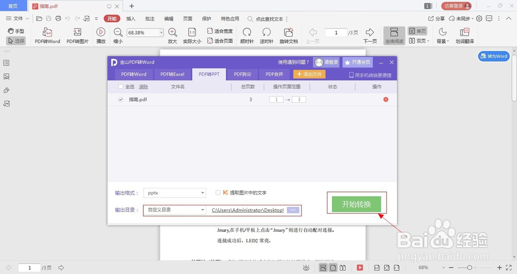Screen dimensions: 517x274
Task: Click 开通会员 membership button
Action: (x=358, y=62)
